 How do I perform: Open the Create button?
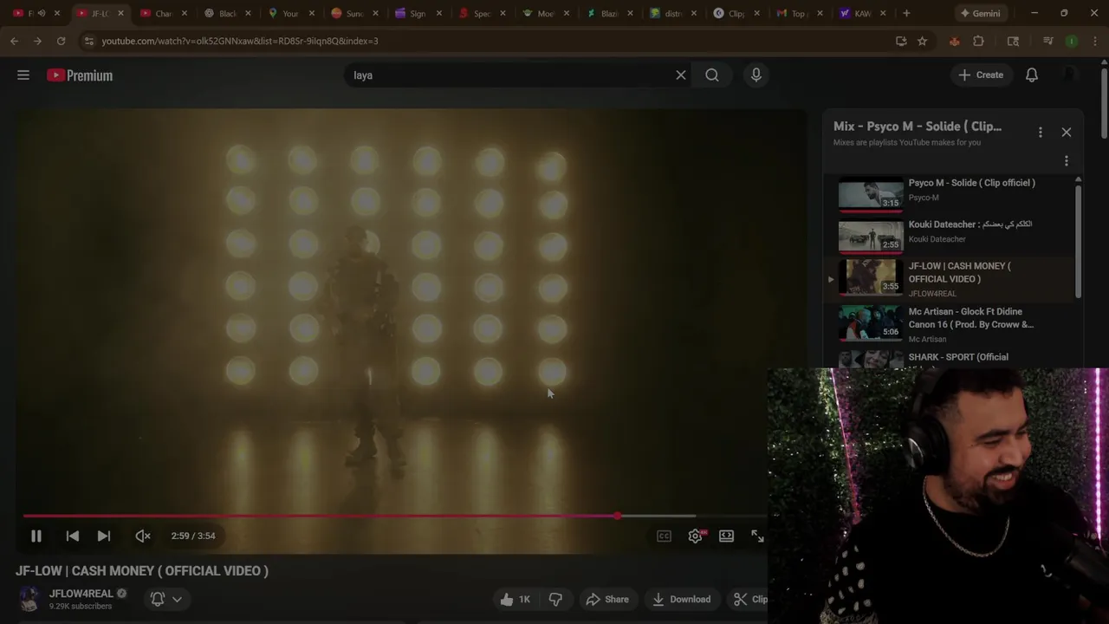pyautogui.click(x=981, y=75)
